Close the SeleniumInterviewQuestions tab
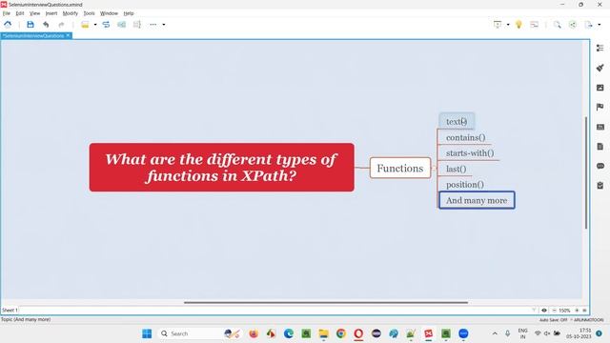610x343 pixels. tap(68, 35)
